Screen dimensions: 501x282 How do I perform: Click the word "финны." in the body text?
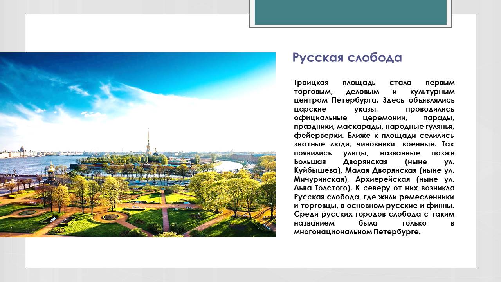[x=441, y=206]
